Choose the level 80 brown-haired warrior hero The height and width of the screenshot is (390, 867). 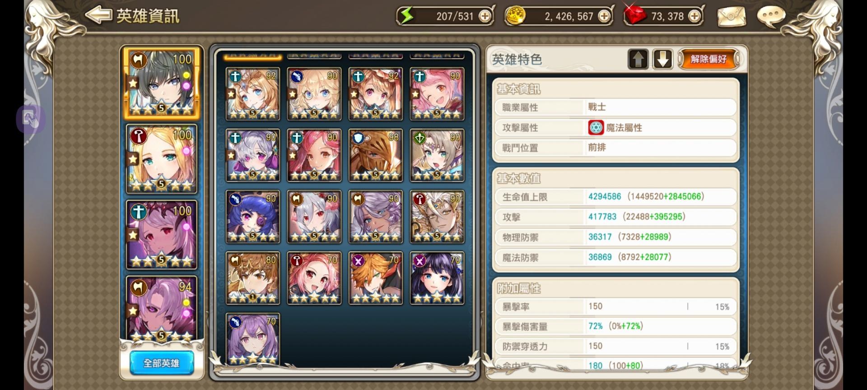click(253, 278)
